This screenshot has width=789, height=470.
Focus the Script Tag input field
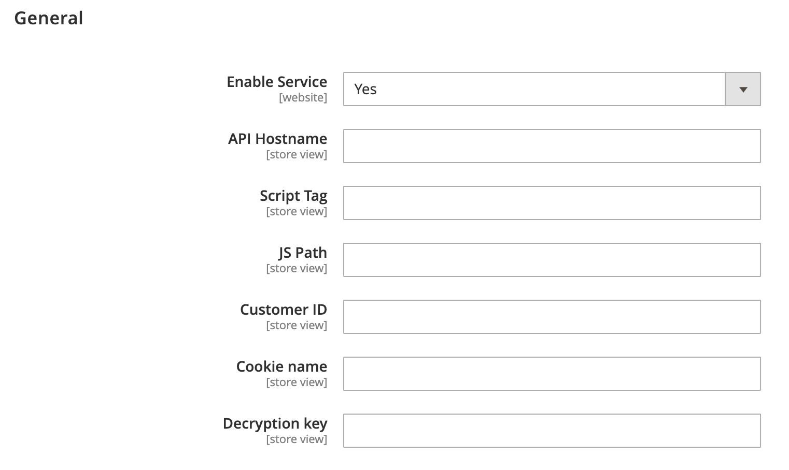coord(552,203)
